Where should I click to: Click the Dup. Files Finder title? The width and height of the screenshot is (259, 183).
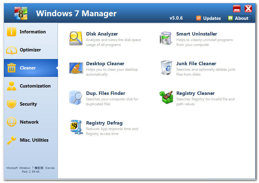(106, 93)
